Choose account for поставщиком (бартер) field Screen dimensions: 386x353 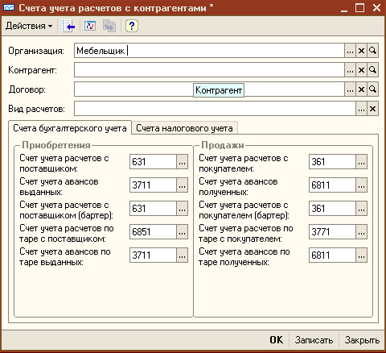182,209
